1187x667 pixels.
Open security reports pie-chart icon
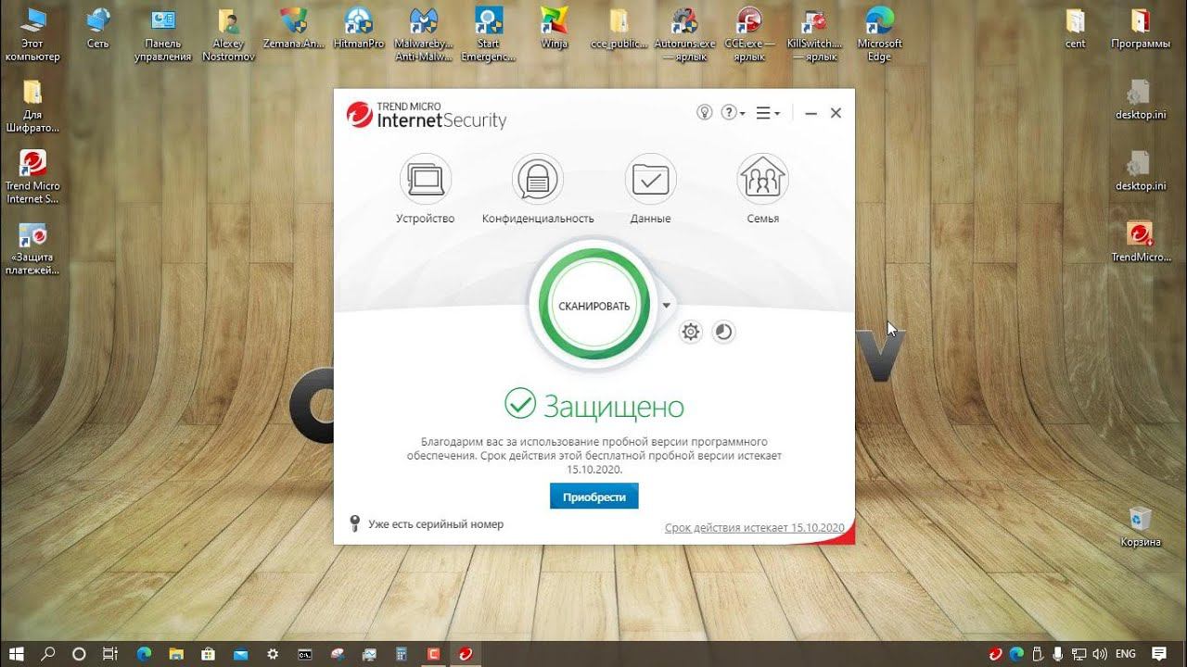tap(723, 332)
